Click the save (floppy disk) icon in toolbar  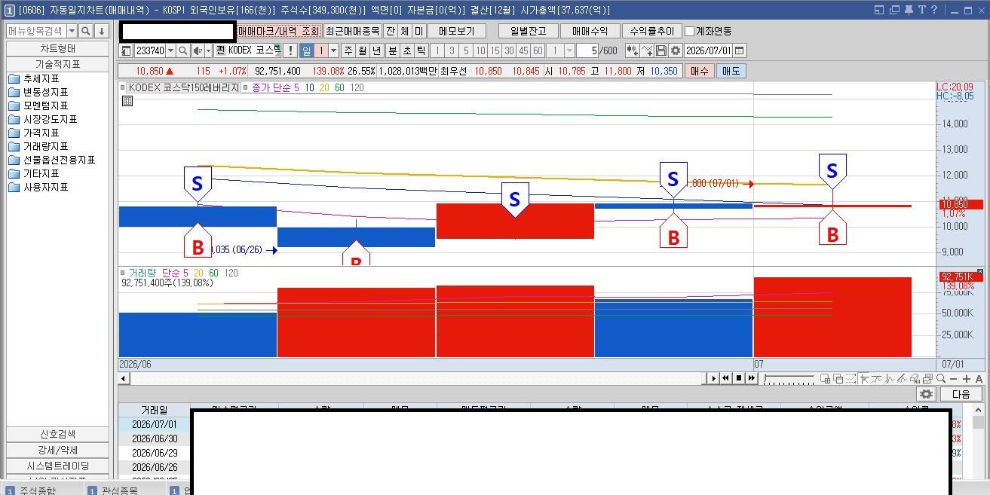click(661, 50)
